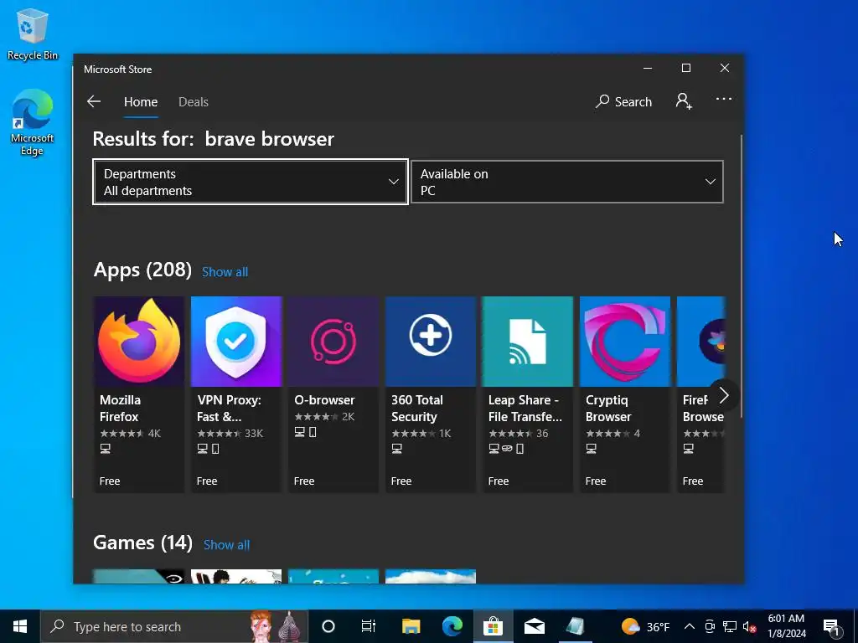This screenshot has height=643, width=858.
Task: Open second game thumbnail in Games row
Action: click(x=235, y=576)
